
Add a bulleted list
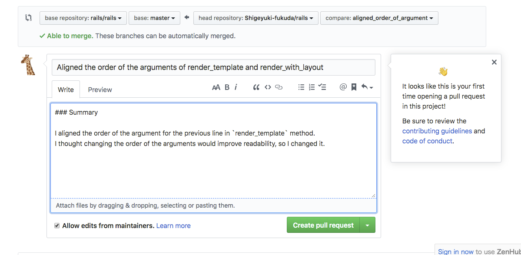[301, 87]
